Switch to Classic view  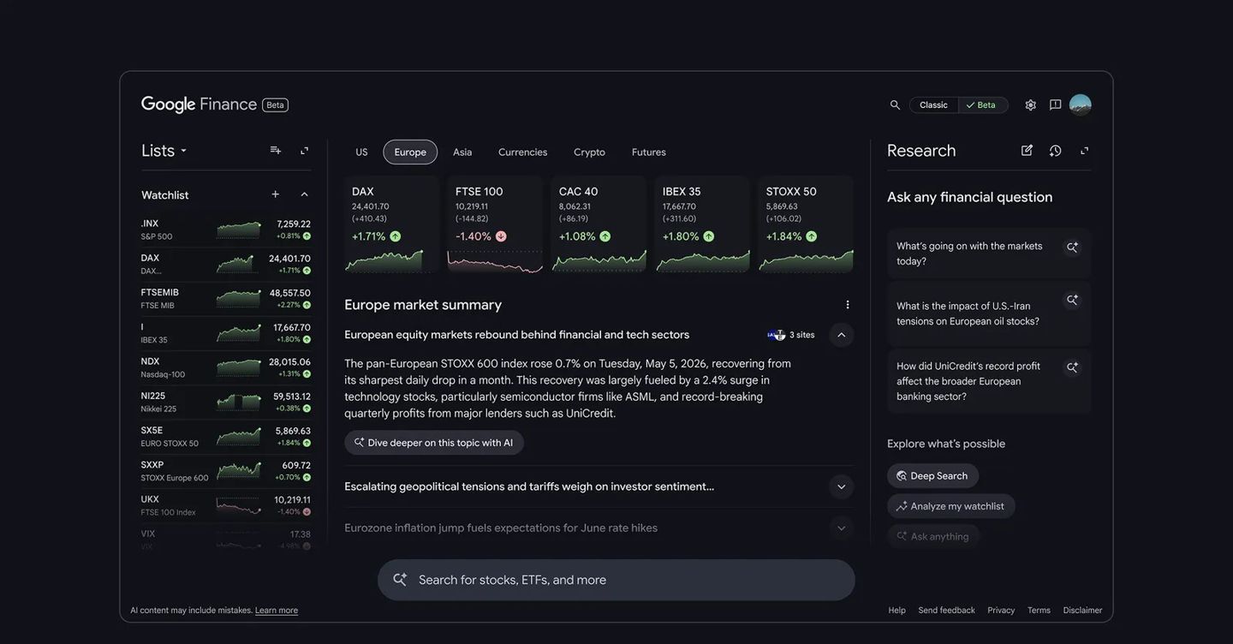click(x=933, y=105)
